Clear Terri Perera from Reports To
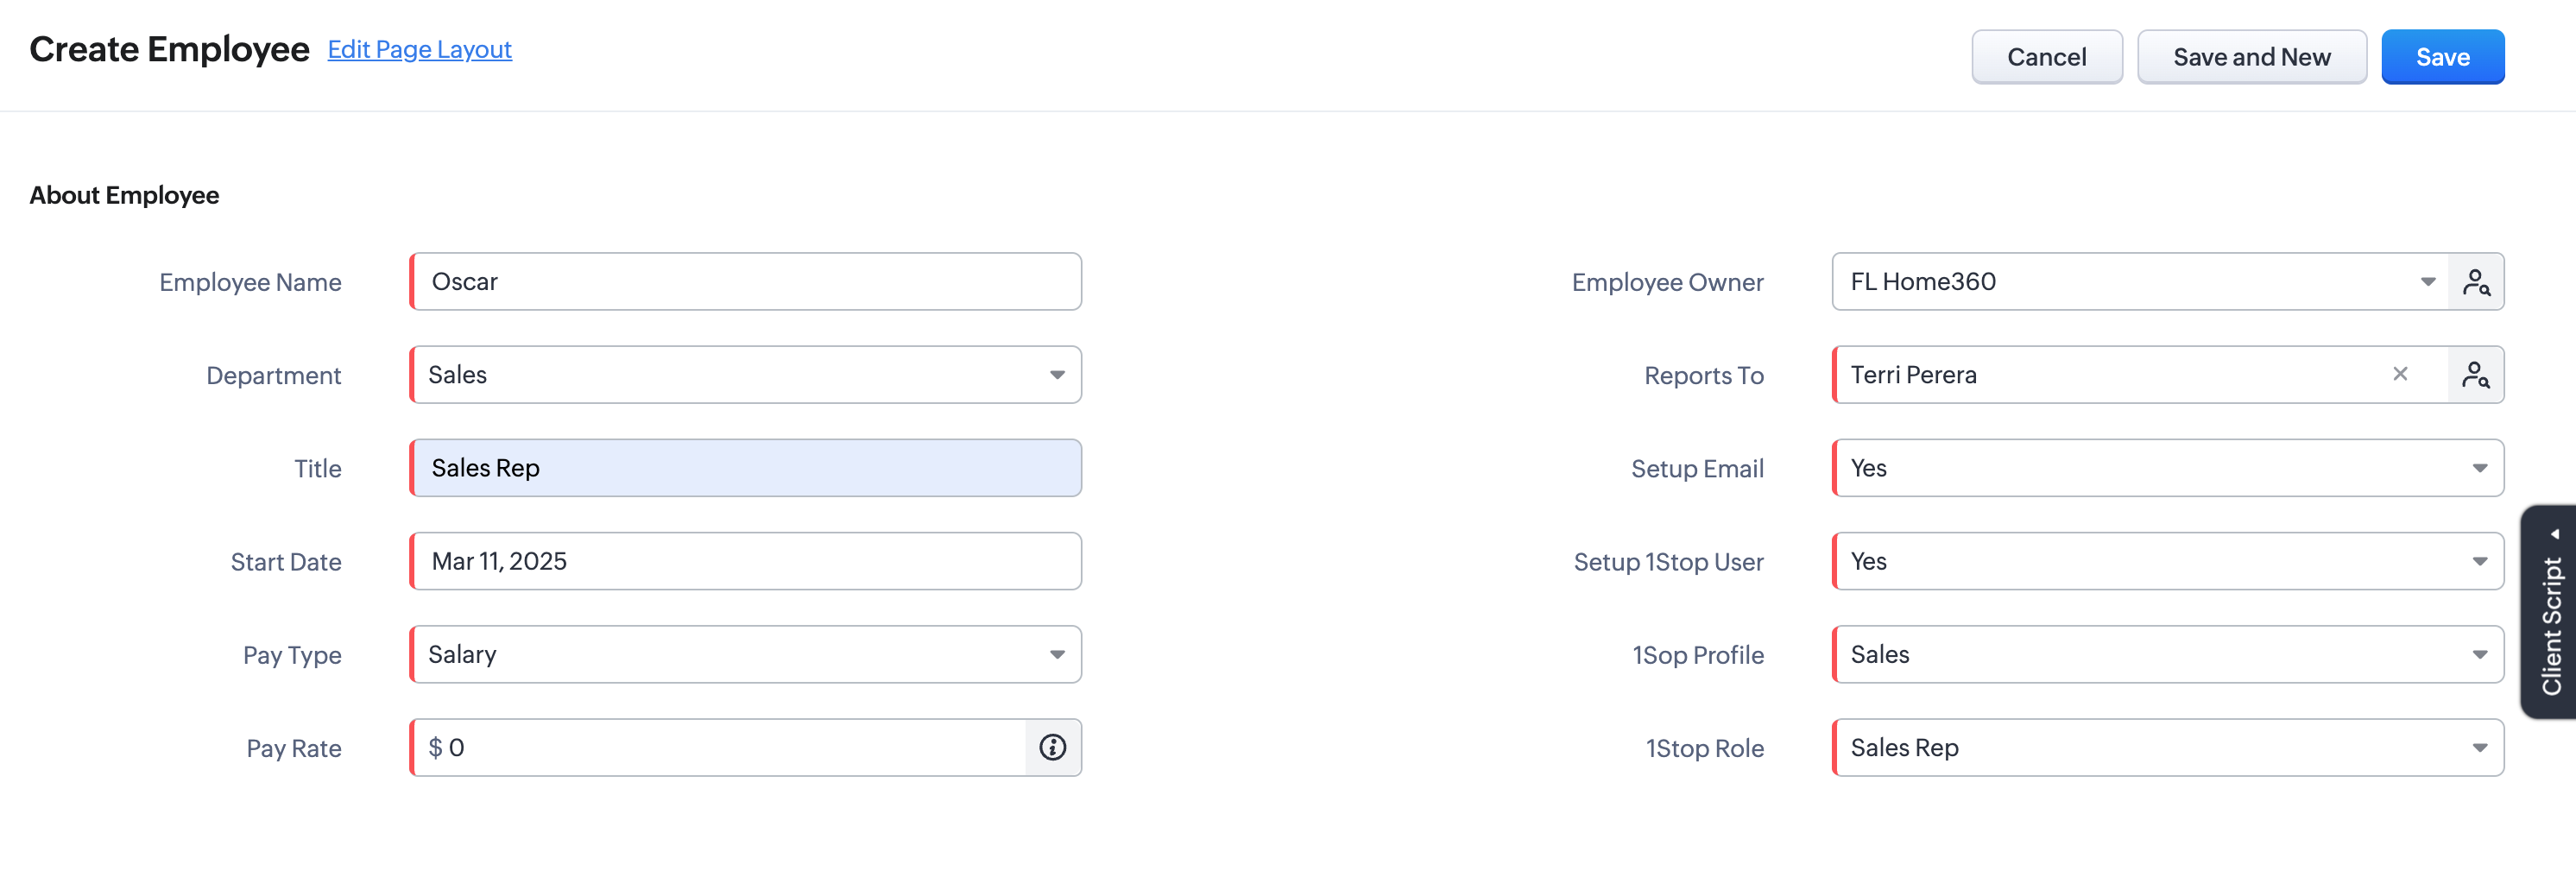 [2399, 374]
